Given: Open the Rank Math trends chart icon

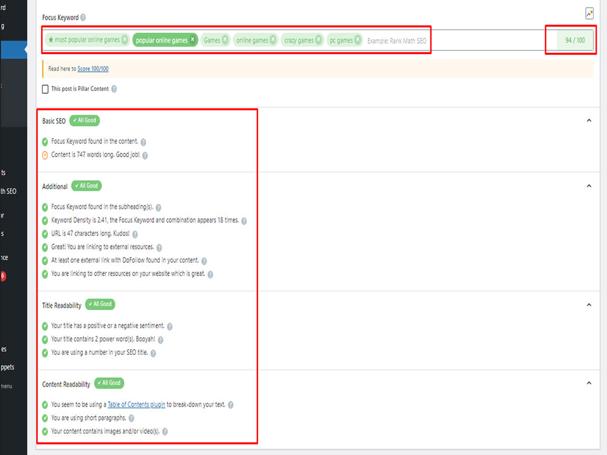Looking at the screenshot, I should [x=589, y=13].
